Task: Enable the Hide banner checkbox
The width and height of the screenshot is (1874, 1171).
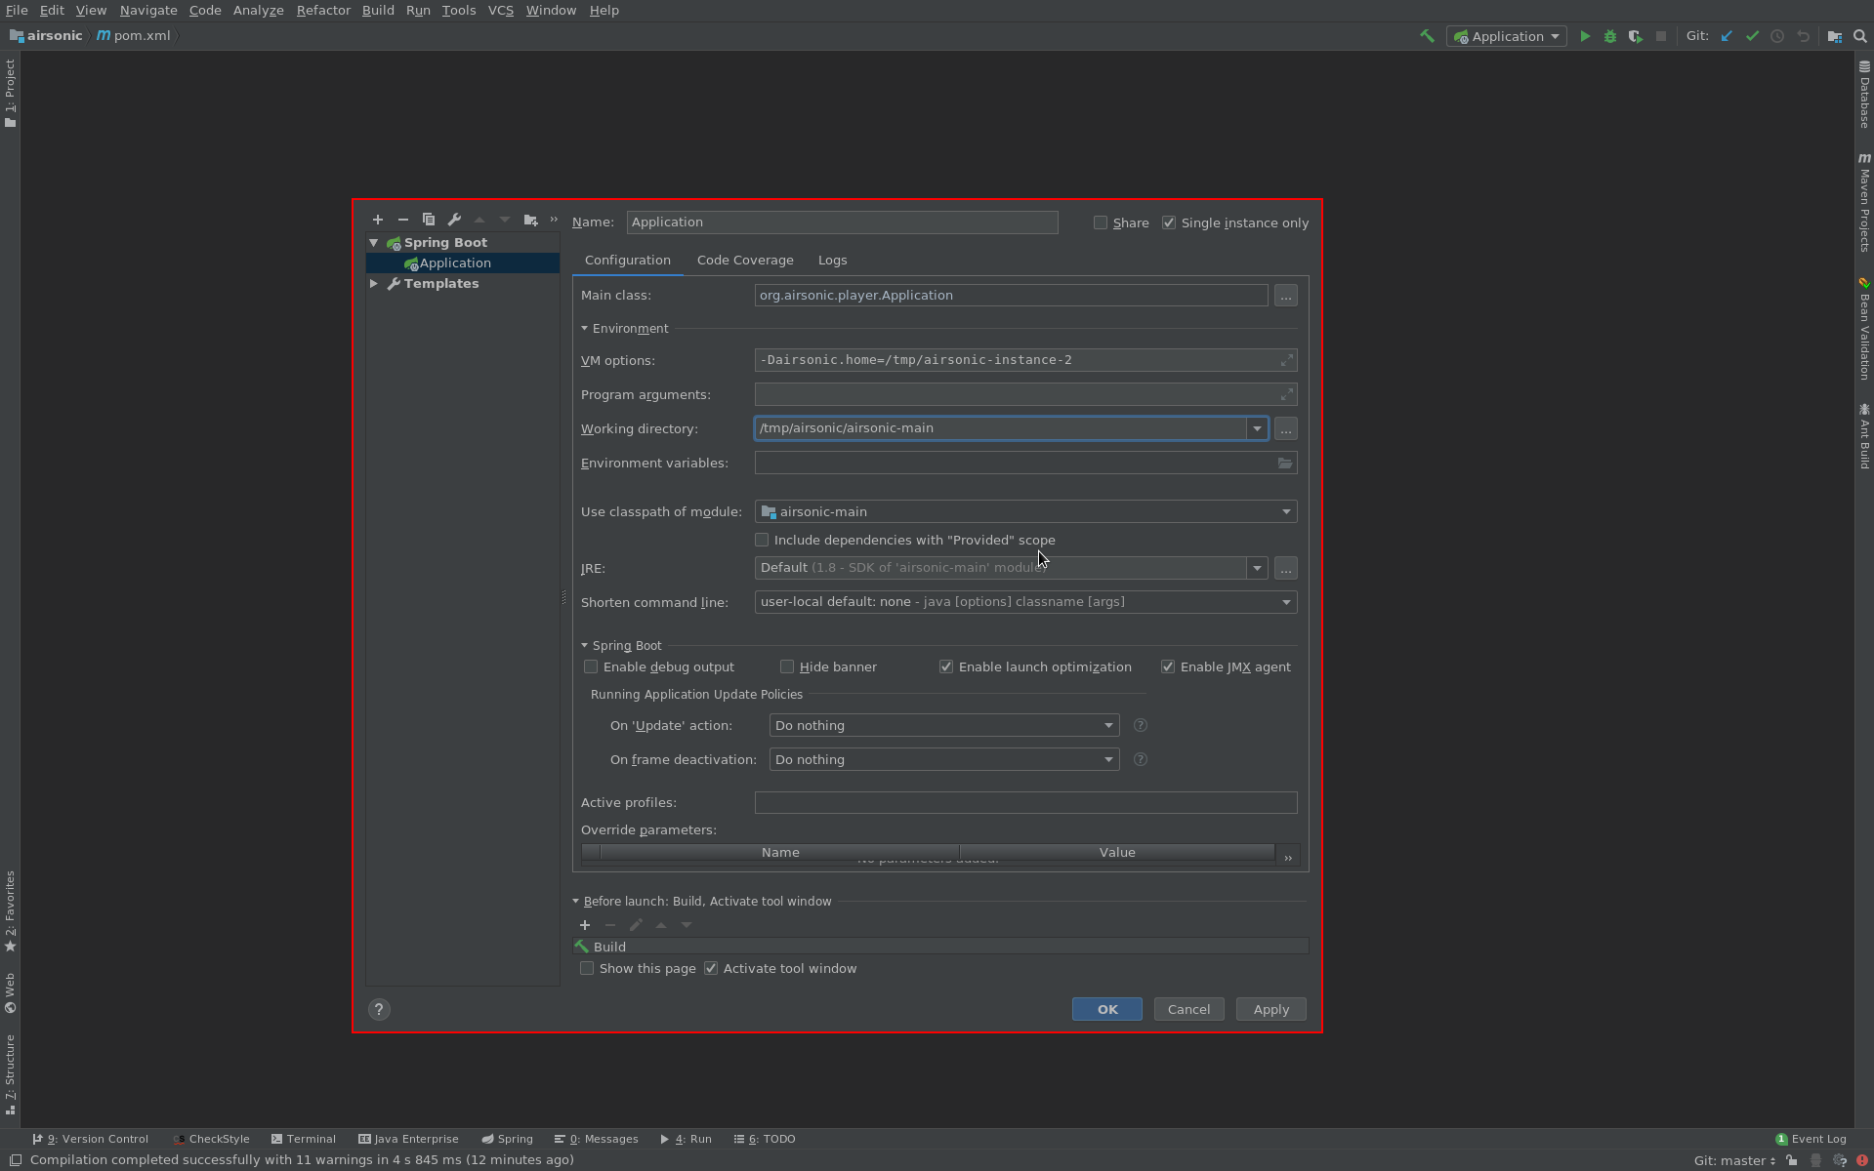Action: tap(787, 666)
